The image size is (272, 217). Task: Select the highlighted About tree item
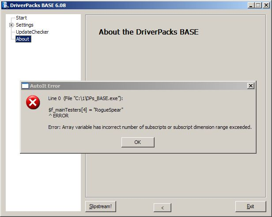pyautogui.click(x=23, y=39)
